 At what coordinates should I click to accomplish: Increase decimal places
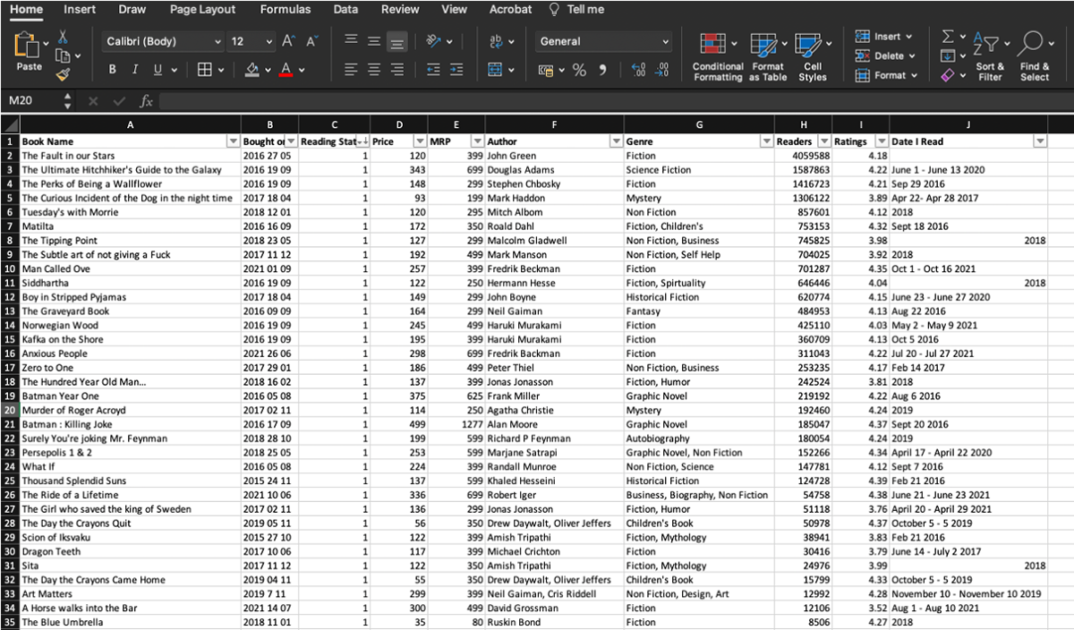click(638, 70)
